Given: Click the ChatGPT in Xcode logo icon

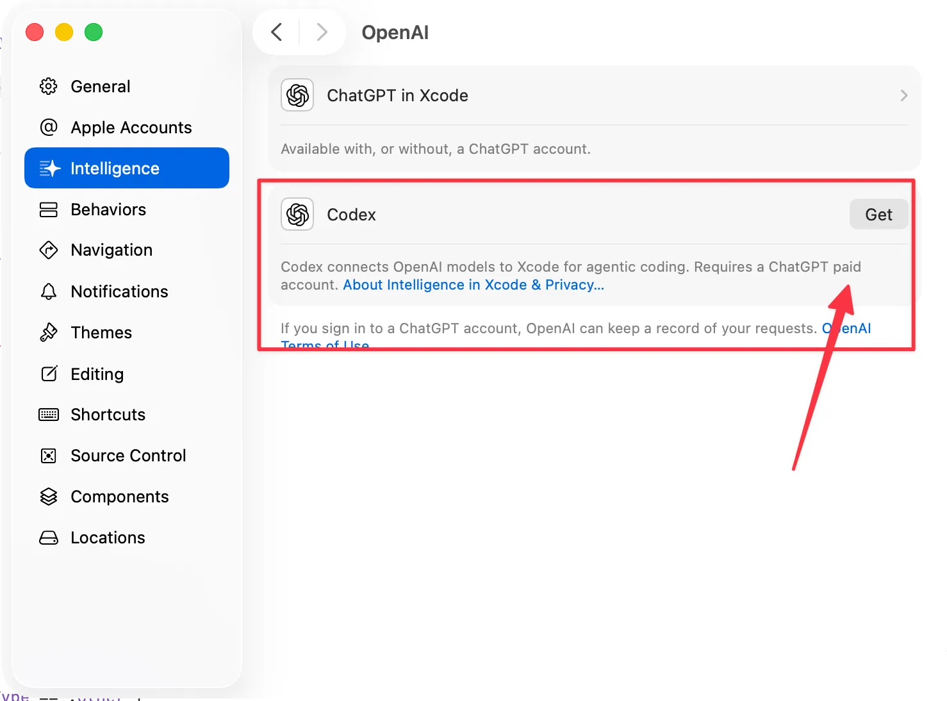Looking at the screenshot, I should coord(297,95).
